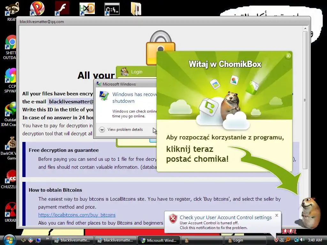This screenshot has height=245, width=327.
Task: Open the Adobe Flash desktop shortcut
Action: [62, 8]
